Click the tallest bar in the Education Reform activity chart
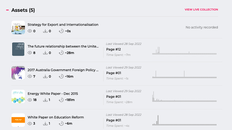Viewport: 232px width, 130px height. pos(158,120)
